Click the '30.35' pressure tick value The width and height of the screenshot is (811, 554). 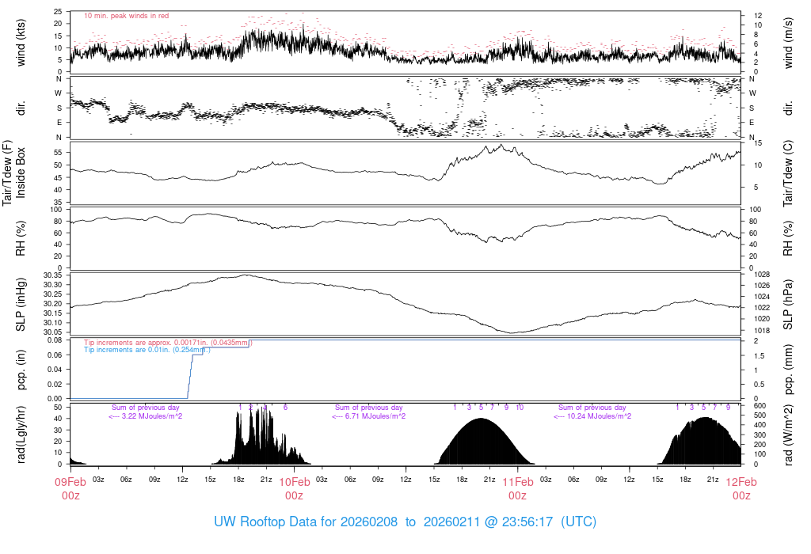(53, 275)
